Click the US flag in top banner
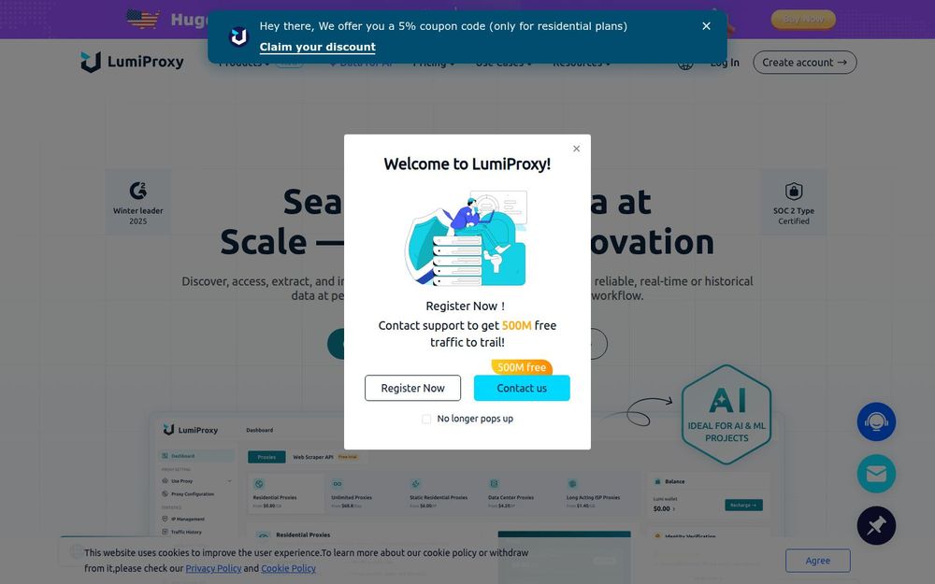The image size is (935, 584). pos(143,19)
